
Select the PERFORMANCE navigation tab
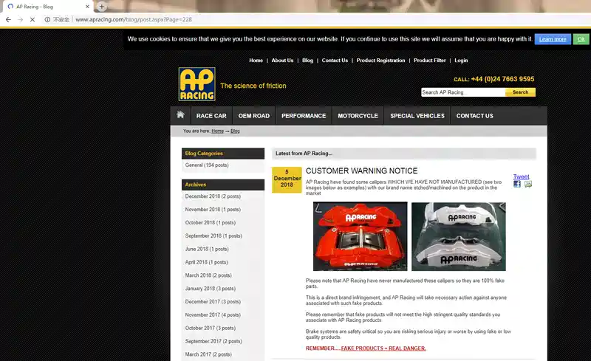click(304, 116)
